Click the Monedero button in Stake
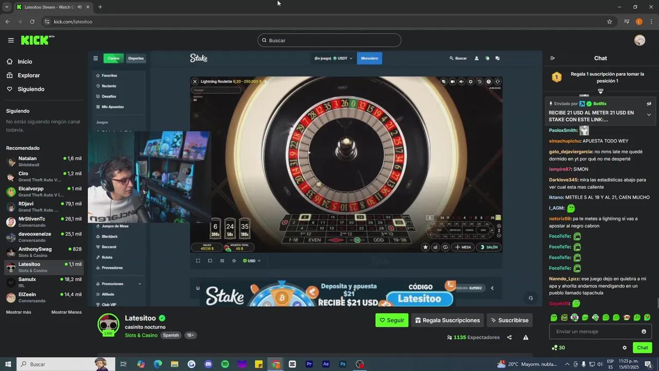Image resolution: width=659 pixels, height=371 pixels. pos(369,58)
